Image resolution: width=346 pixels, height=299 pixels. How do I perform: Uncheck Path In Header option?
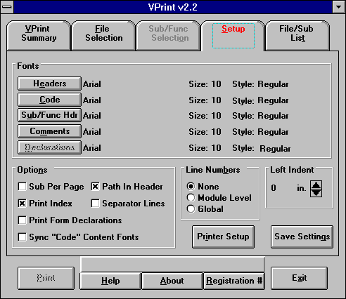[x=95, y=187]
